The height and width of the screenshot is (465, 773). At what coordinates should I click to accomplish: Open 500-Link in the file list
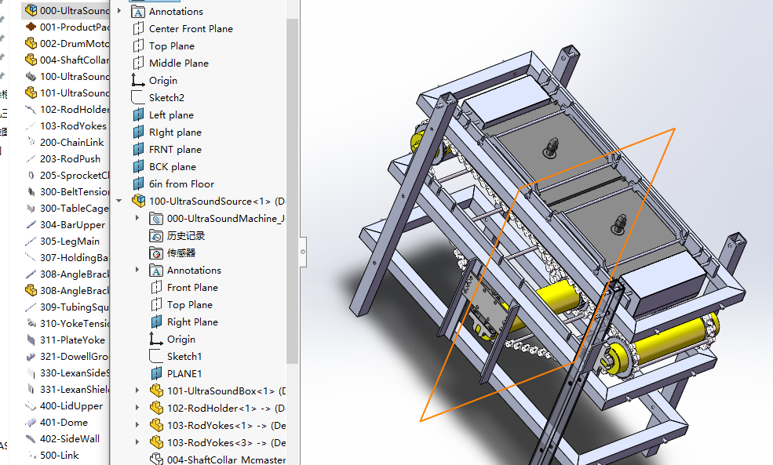[x=59, y=455]
